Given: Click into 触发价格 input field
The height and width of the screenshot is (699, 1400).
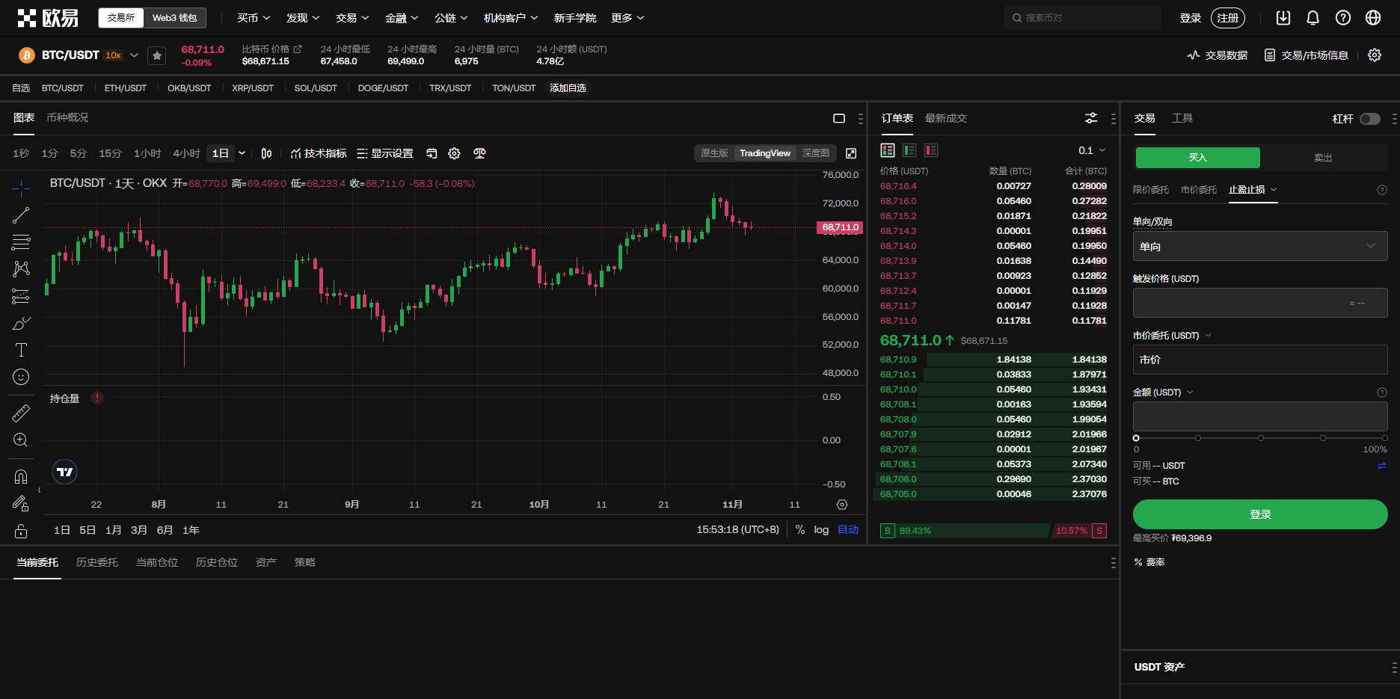Looking at the screenshot, I should click(x=1260, y=303).
